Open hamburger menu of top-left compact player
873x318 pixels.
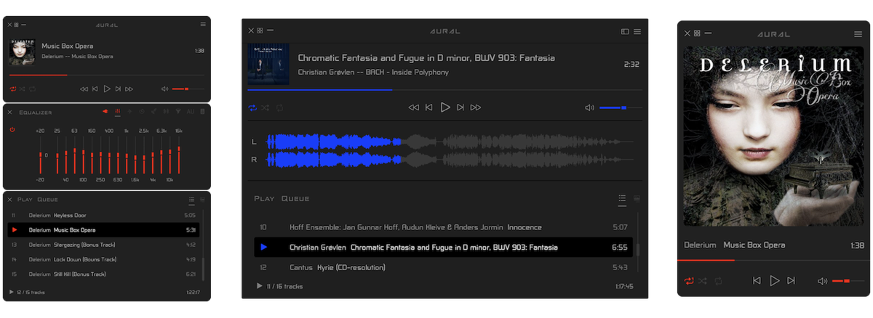(203, 24)
